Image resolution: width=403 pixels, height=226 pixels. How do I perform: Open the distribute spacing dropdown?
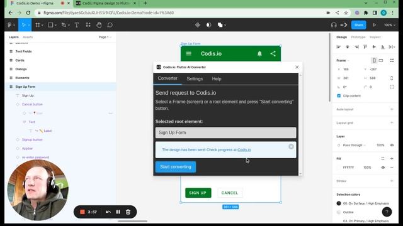[392, 47]
